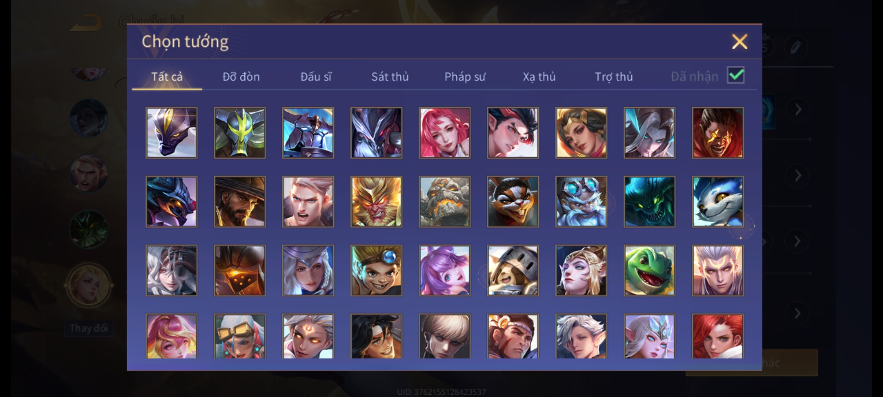The width and height of the screenshot is (883, 397).
Task: Toggle the Đã nhận checkbox
Action: point(735,75)
